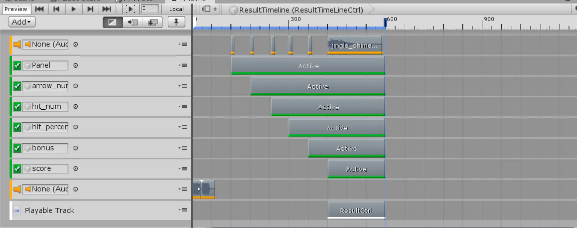Toggle the hit_num track checkbox
The height and width of the screenshot is (228, 577).
17,107
